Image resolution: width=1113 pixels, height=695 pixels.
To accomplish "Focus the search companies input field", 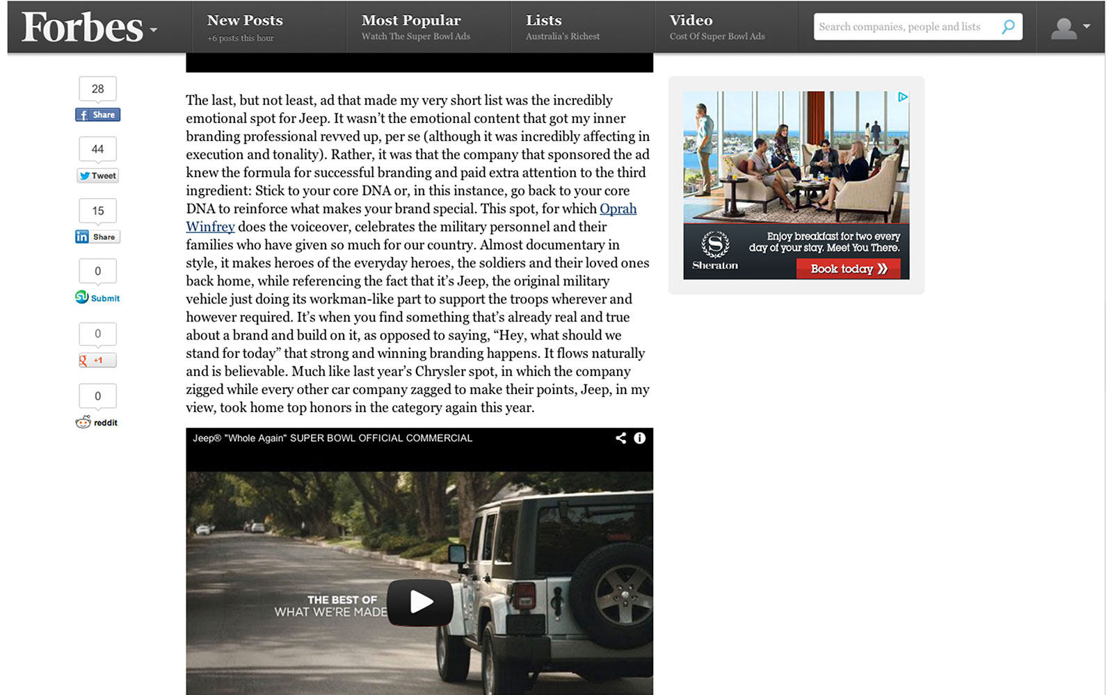I will (x=904, y=27).
